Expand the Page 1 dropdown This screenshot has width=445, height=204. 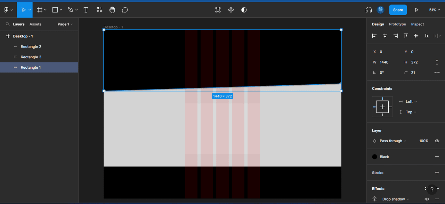(65, 24)
